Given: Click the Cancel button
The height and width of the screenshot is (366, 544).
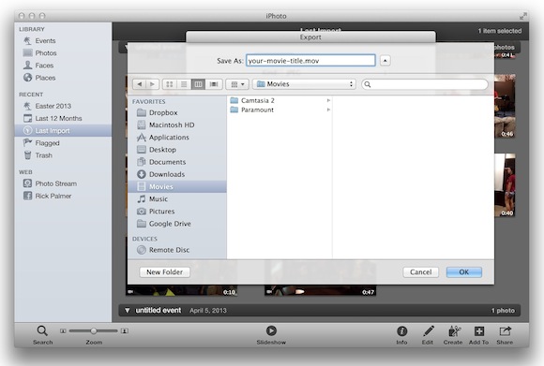Looking at the screenshot, I should tap(421, 272).
